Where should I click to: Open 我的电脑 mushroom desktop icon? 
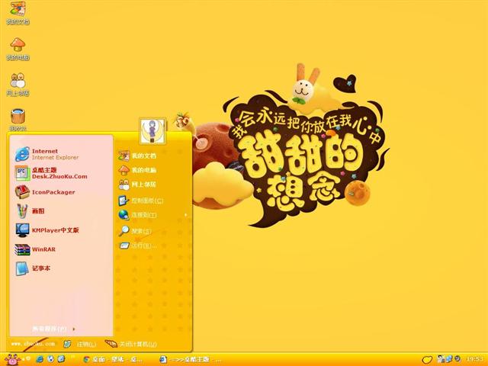(18, 49)
